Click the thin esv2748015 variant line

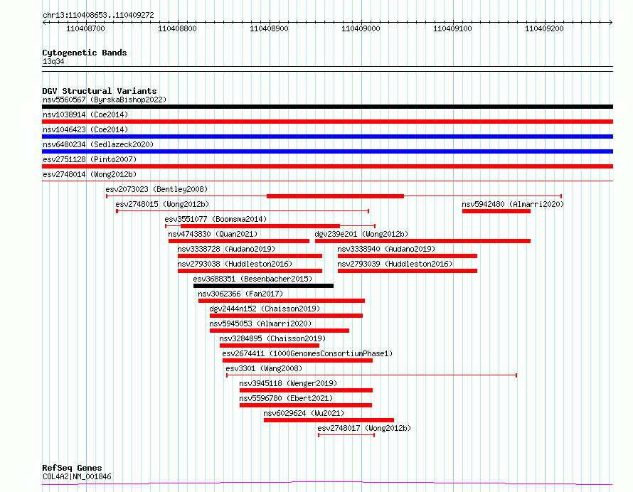pos(243,211)
